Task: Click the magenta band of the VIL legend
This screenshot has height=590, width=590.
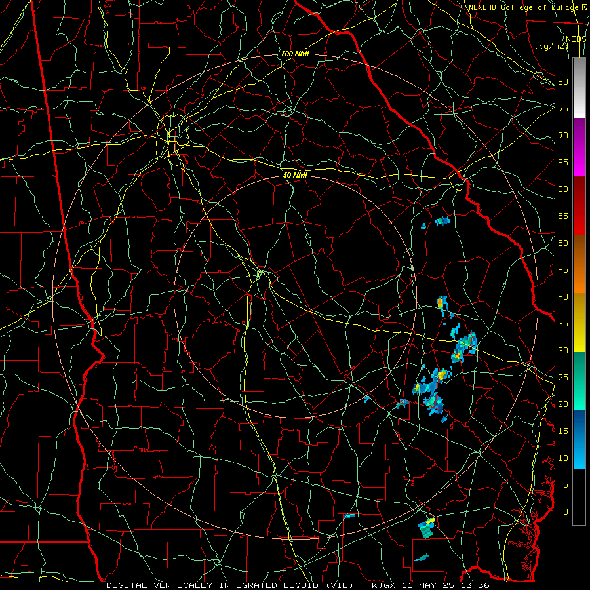Action: (579, 161)
